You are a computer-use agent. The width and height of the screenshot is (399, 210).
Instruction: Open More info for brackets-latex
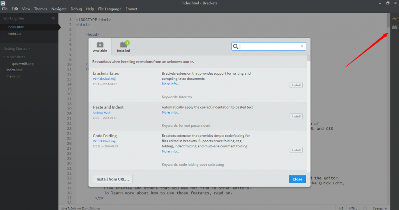pyautogui.click(x=171, y=84)
